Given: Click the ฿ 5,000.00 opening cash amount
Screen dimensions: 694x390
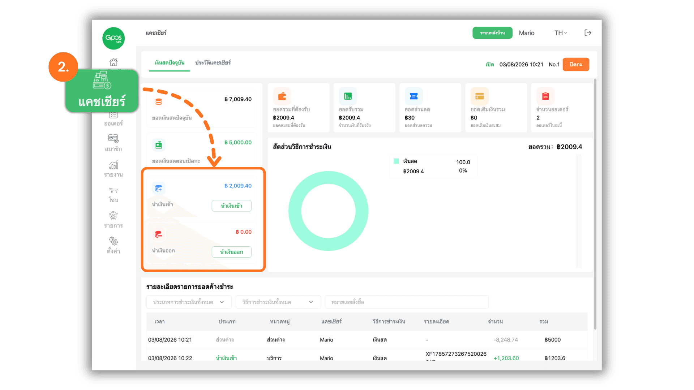Looking at the screenshot, I should (x=238, y=143).
